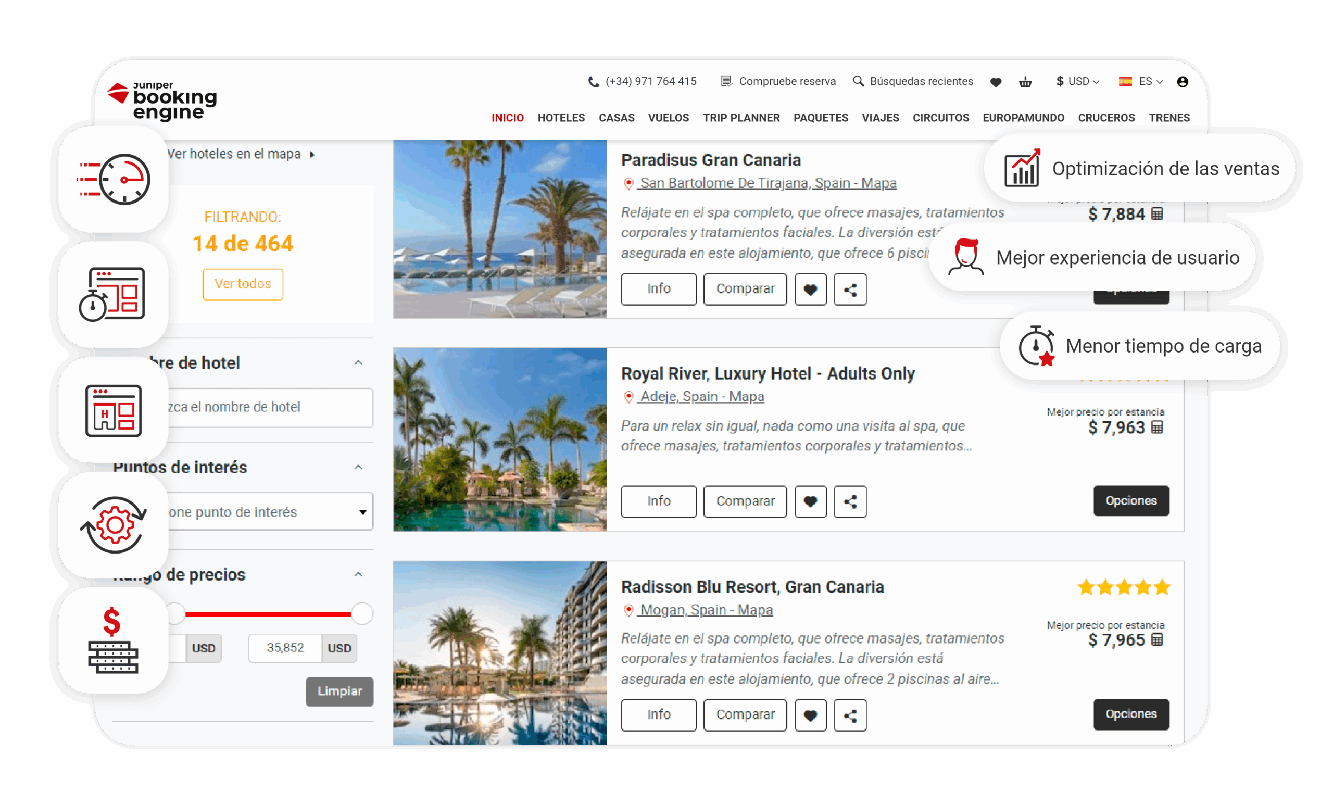Click the favorites heart icon in header
The height and width of the screenshot is (805, 1333).
click(x=996, y=82)
